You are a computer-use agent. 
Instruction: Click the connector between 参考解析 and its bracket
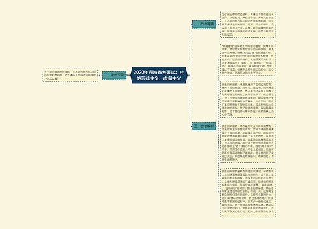tap(217, 126)
